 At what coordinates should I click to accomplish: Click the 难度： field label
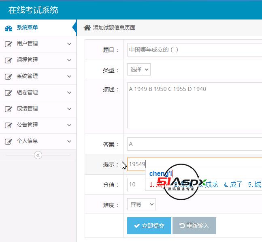pyautogui.click(x=111, y=205)
